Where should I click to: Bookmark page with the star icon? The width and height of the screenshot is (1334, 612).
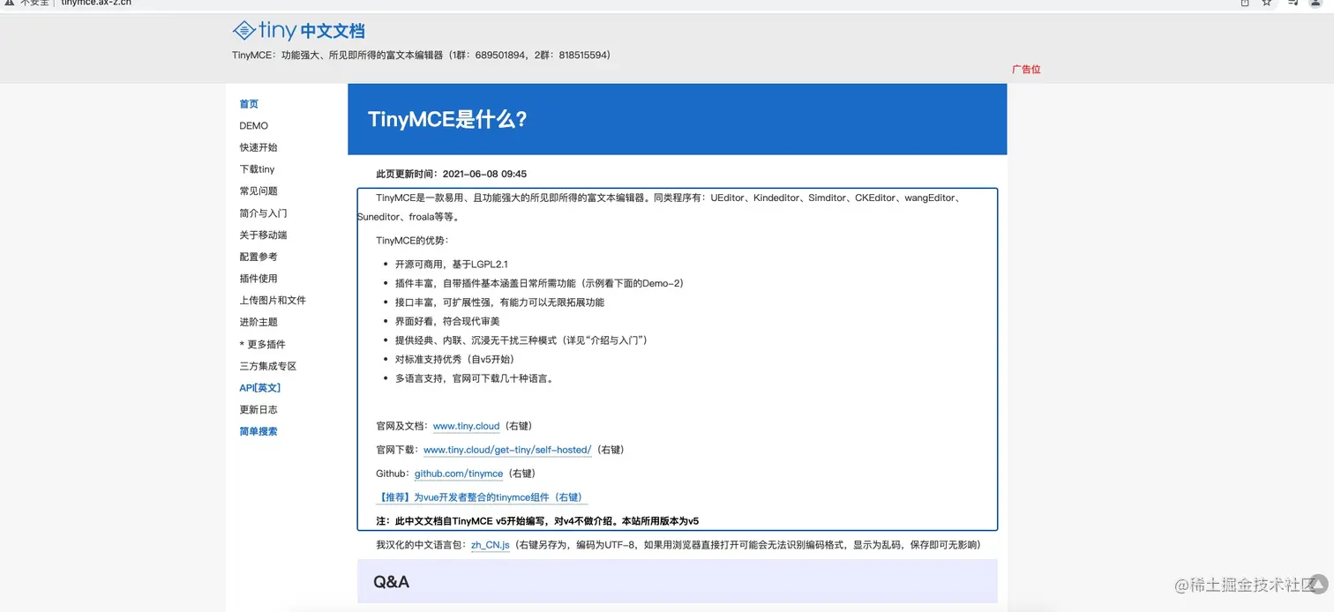[1267, 3]
